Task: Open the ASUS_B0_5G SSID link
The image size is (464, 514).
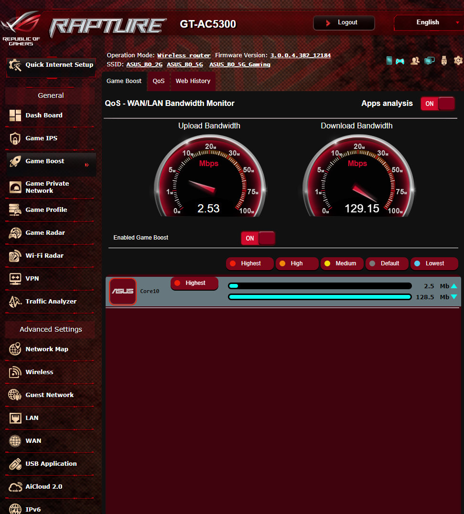Action: [x=185, y=64]
